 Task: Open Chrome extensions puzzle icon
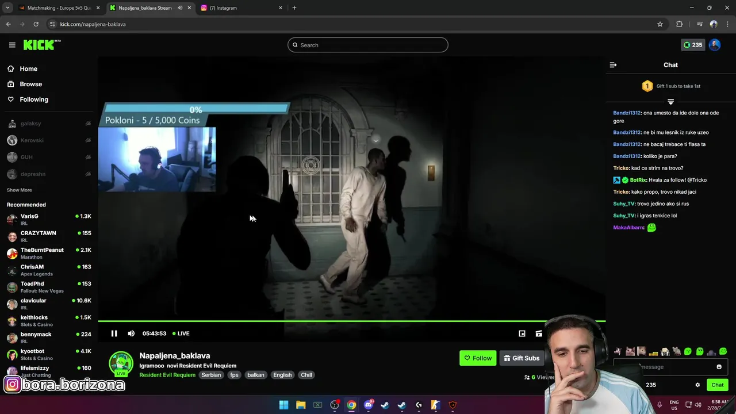(680, 24)
